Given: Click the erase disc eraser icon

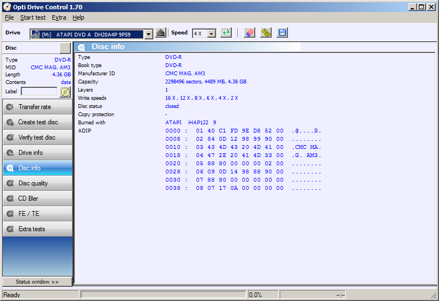Looking at the screenshot, I should pos(249,33).
